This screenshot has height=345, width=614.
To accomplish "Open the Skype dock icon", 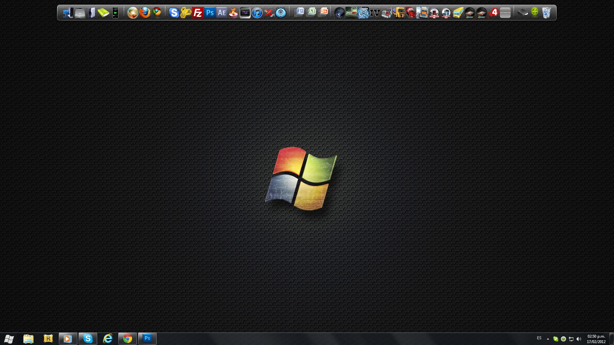I will [174, 13].
